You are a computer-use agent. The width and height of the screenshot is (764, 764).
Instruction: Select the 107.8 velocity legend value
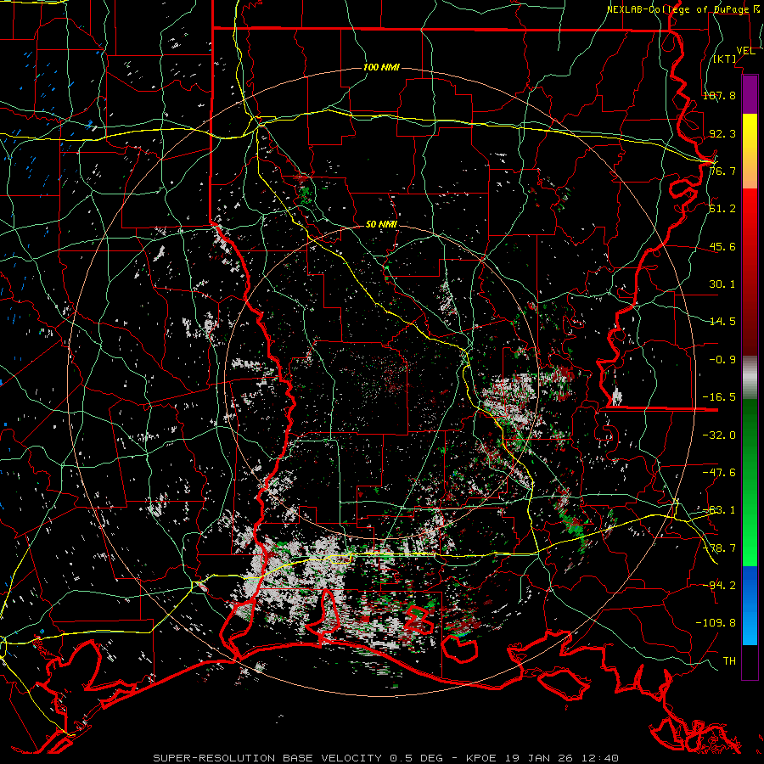point(719,95)
